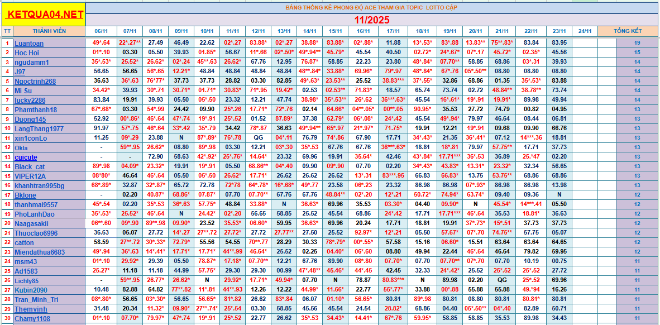Image resolution: width=660 pixels, height=325 pixels.
Task: Click the Ngoctrinh268 member name
Action: [35, 81]
